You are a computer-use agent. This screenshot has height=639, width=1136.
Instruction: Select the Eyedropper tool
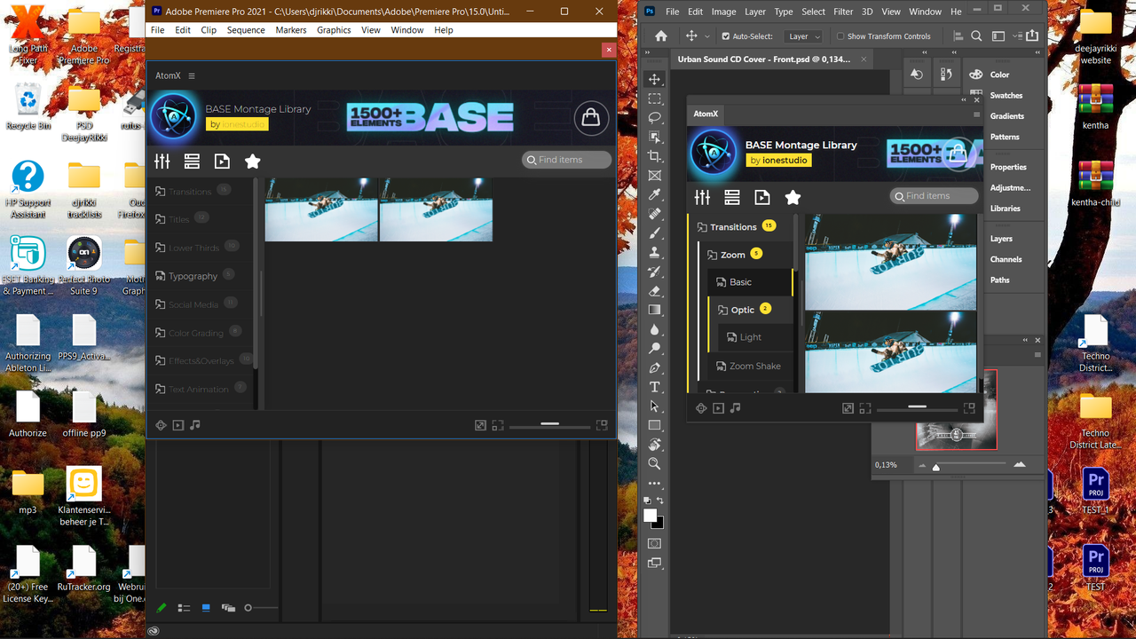point(655,195)
